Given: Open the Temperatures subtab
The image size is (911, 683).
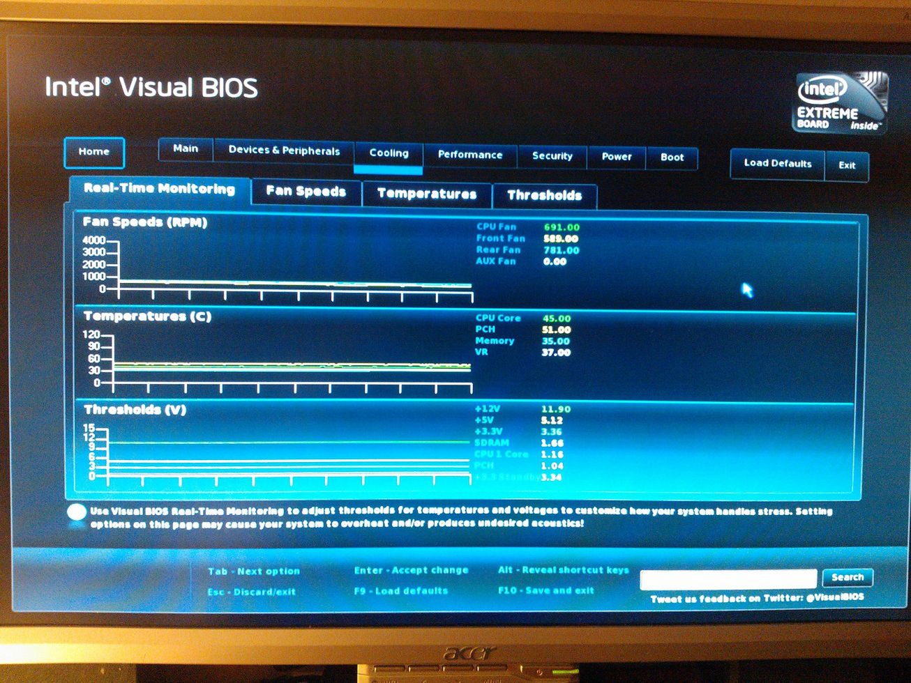Looking at the screenshot, I should [427, 194].
